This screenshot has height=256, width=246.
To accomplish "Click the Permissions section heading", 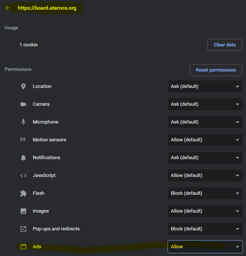I will [x=18, y=69].
